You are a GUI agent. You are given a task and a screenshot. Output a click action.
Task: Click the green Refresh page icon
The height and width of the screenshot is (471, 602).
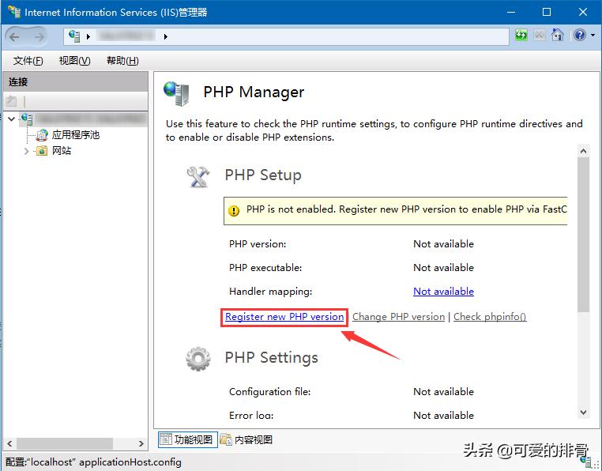[x=521, y=36]
